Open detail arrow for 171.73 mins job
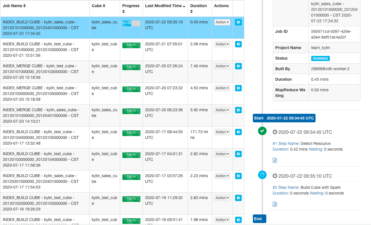Viewport: 371px width, 225px height. [x=238, y=132]
